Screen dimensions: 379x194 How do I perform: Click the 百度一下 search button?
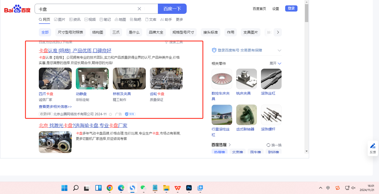pos(172,9)
